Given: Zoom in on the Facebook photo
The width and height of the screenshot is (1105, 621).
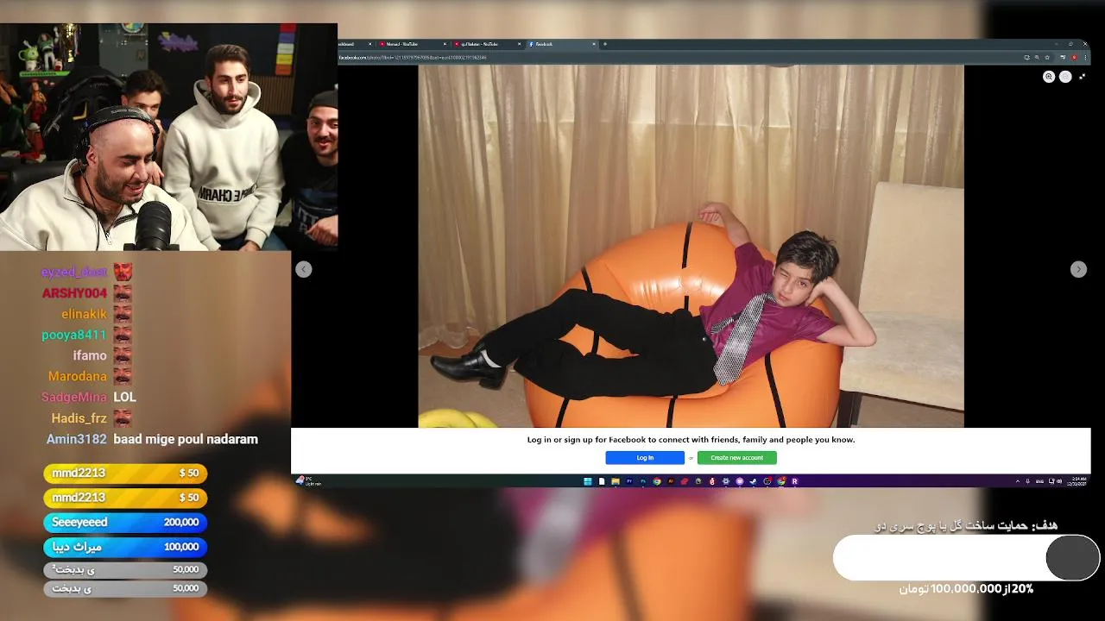Looking at the screenshot, I should pos(1049,77).
